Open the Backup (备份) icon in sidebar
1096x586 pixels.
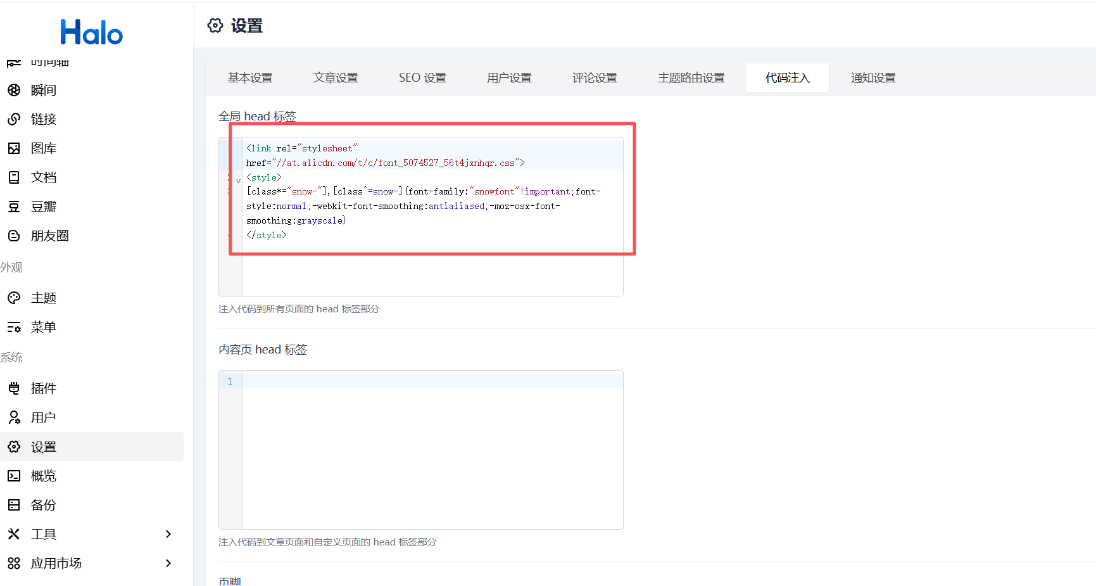point(14,505)
